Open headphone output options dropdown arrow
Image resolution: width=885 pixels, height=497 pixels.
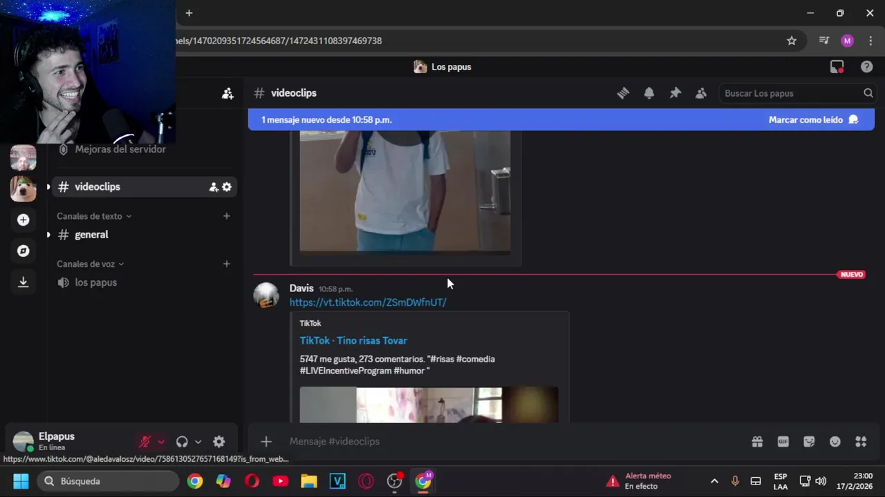coord(198,442)
